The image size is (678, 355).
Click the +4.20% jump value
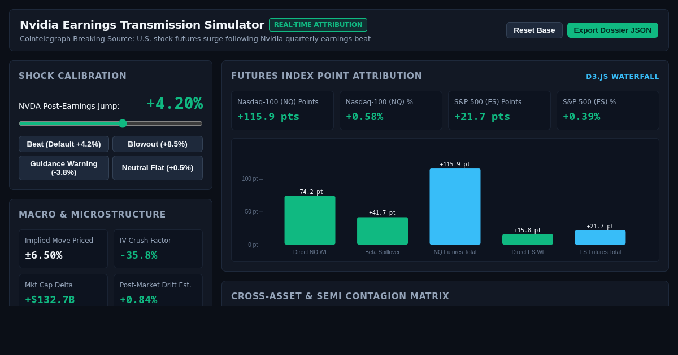[175, 104]
